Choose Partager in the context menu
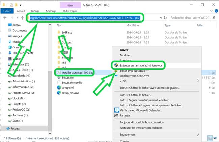Image resolution: width=219 pixels, height=142 pixels. (x=125, y=116)
